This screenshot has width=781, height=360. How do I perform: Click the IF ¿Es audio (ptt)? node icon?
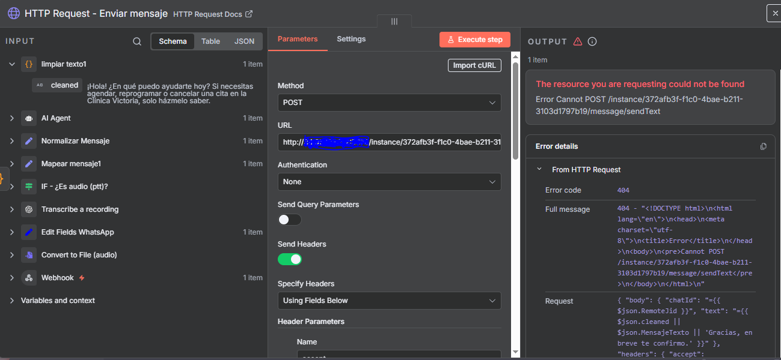[28, 187]
